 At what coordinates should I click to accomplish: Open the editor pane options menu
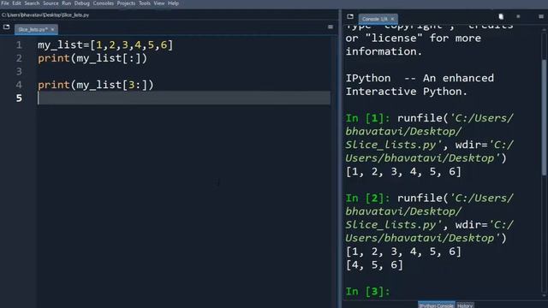[x=331, y=27]
